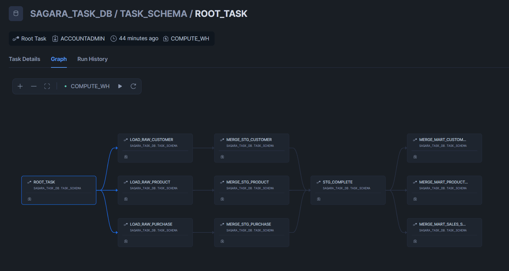
Task: Click warehouse icon in STG_COMPLETE node
Action: [x=319, y=199]
